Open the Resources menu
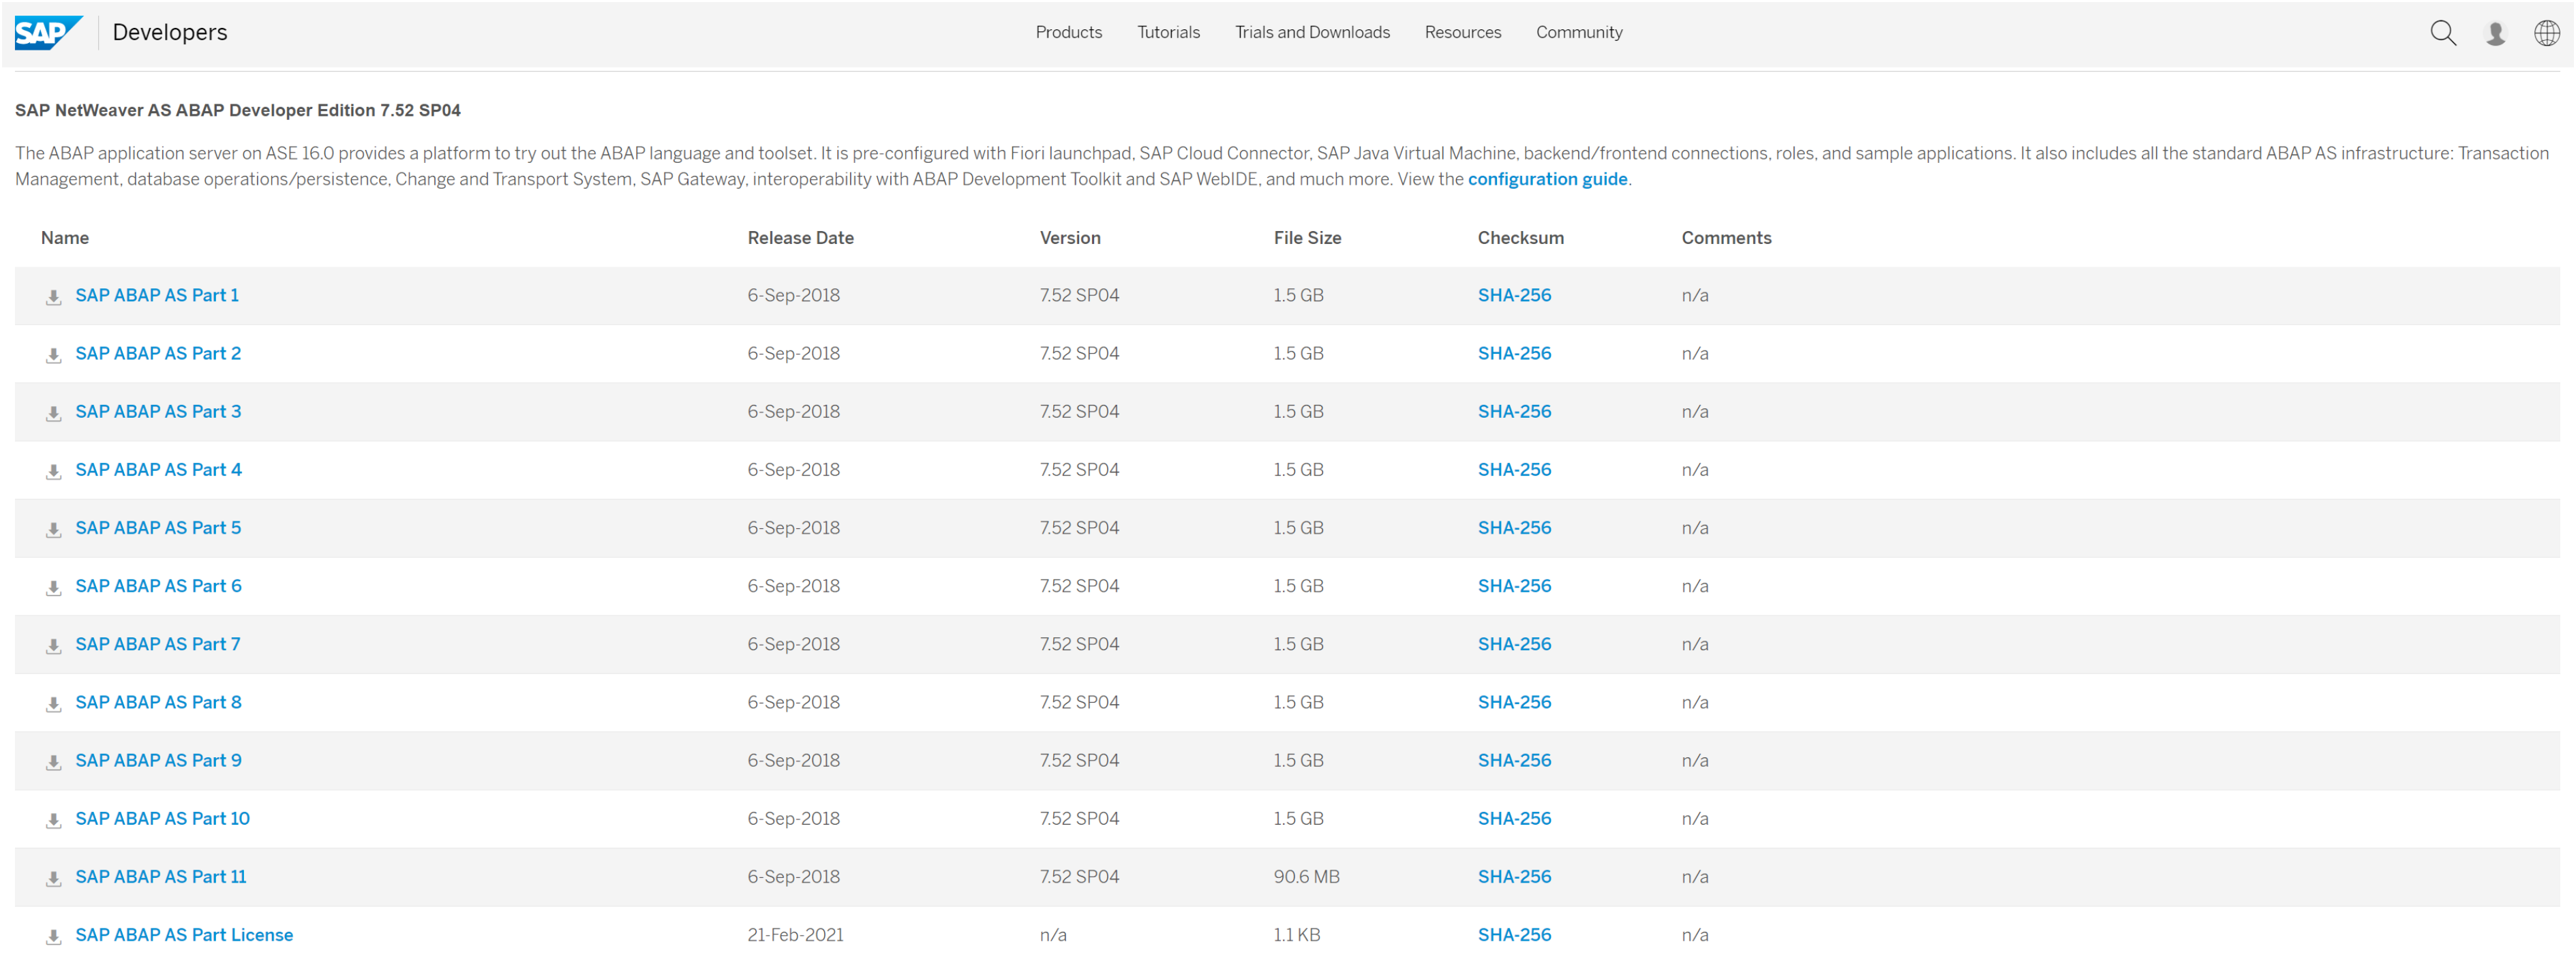The image size is (2576, 974). (1462, 32)
